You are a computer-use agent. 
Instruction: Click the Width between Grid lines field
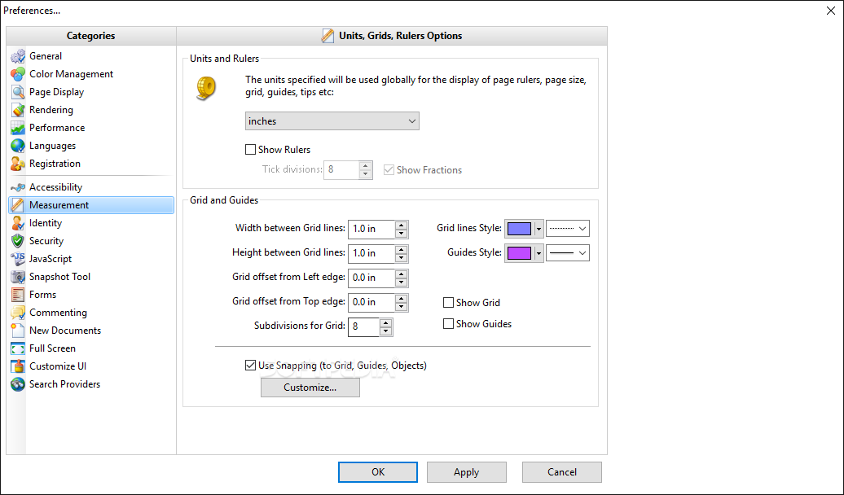pyautogui.click(x=371, y=230)
